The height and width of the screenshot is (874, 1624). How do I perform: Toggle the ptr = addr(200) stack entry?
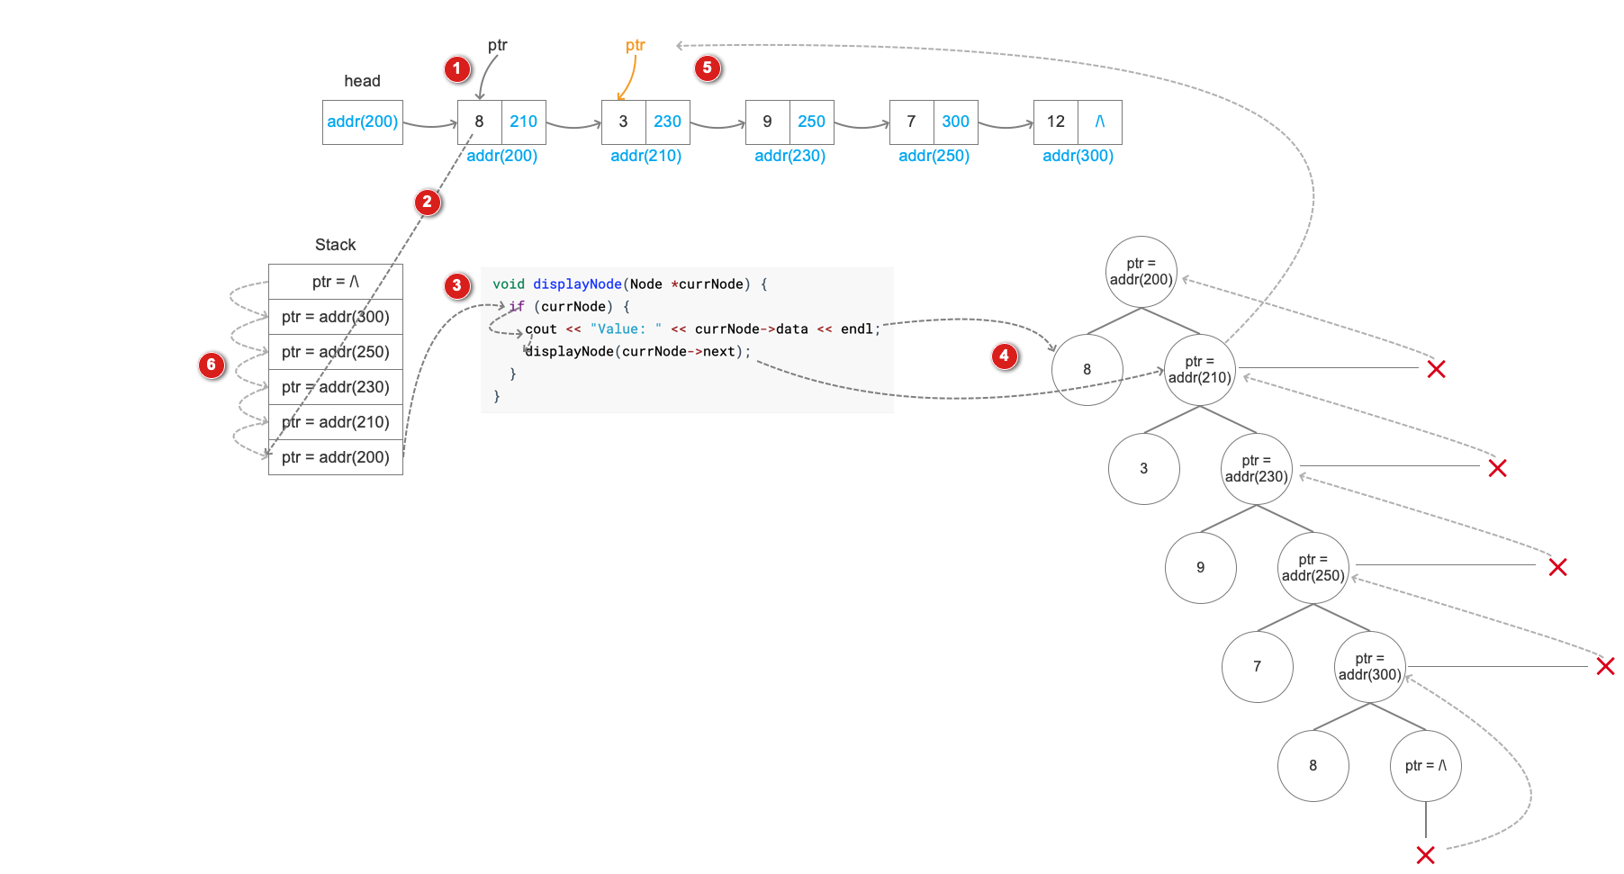[335, 457]
